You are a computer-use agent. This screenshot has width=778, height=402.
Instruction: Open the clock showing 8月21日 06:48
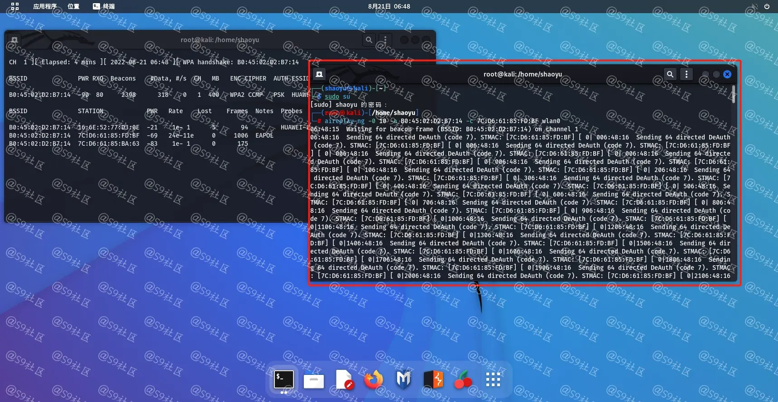pyautogui.click(x=389, y=6)
